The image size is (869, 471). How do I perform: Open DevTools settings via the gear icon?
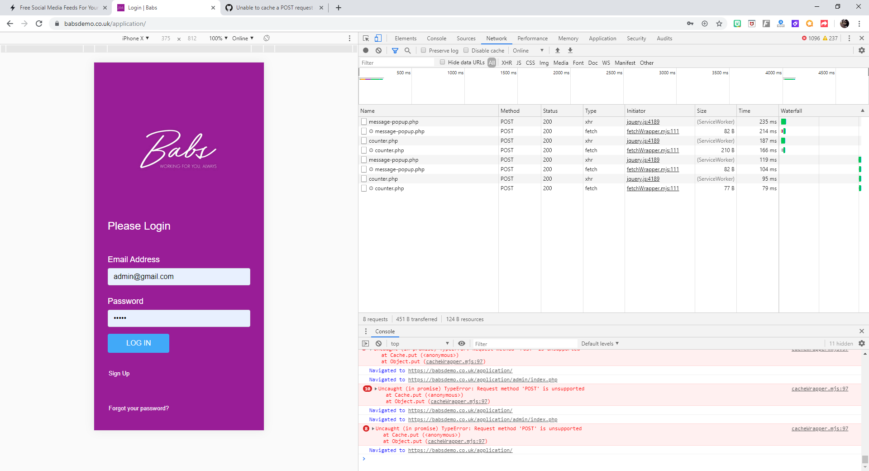(x=862, y=50)
